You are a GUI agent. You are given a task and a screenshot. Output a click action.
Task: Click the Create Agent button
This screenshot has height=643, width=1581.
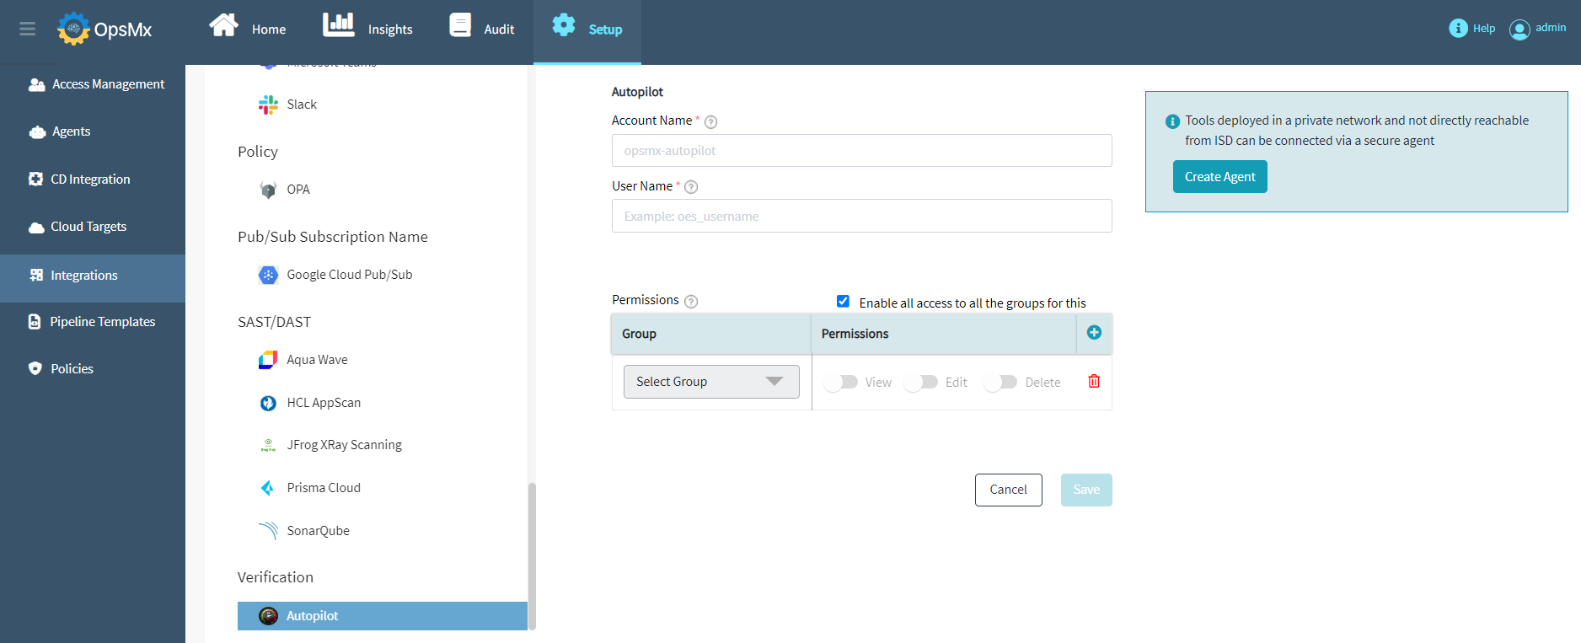point(1219,177)
